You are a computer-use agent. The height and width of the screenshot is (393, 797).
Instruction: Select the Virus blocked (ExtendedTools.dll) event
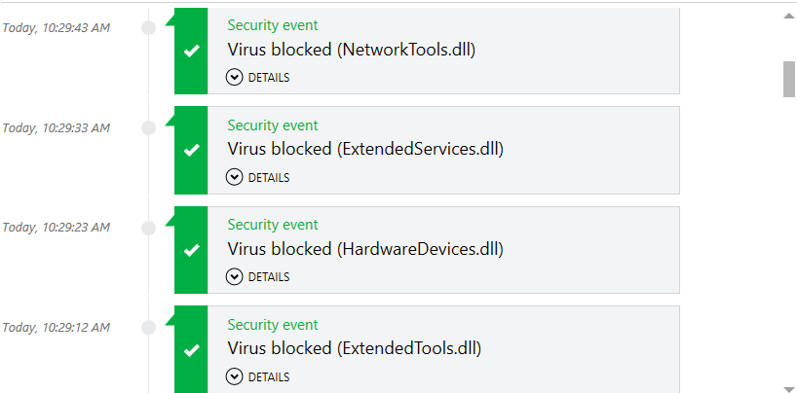[355, 348]
